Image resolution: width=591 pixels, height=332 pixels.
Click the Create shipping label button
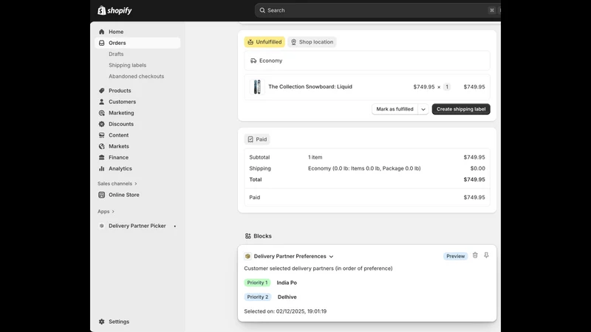461,109
